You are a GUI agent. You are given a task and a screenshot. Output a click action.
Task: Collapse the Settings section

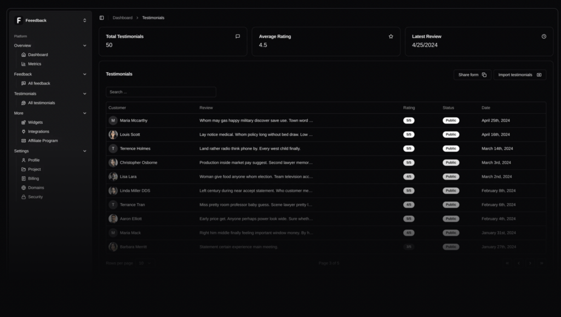pos(84,151)
